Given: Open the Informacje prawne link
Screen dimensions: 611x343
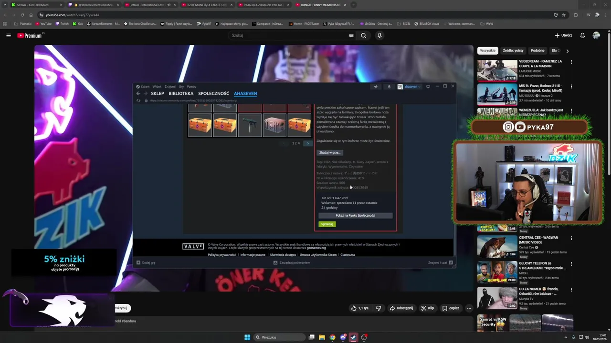Looking at the screenshot, I should (253, 255).
